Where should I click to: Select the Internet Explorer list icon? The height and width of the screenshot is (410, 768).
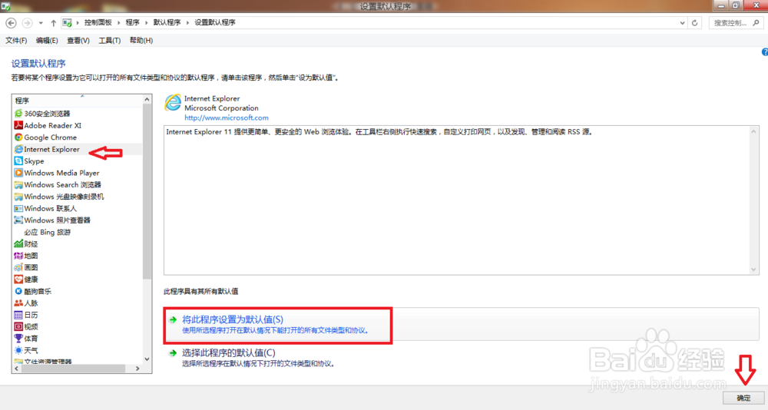click(x=18, y=149)
